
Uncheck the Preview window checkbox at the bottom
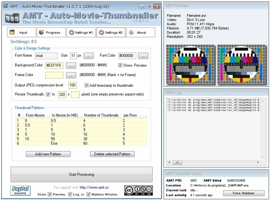[50, 194]
